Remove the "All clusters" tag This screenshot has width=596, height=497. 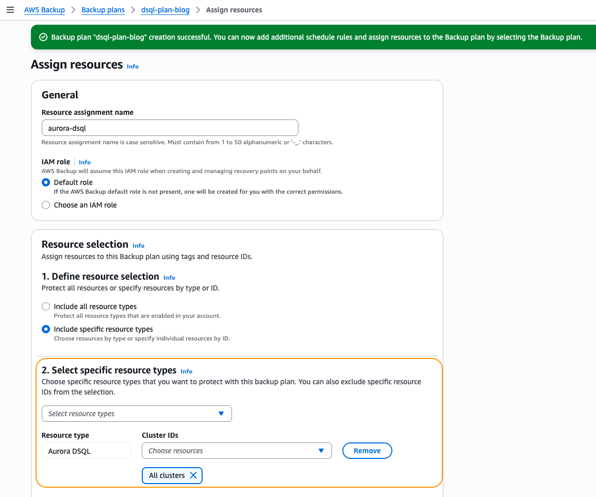(x=193, y=475)
